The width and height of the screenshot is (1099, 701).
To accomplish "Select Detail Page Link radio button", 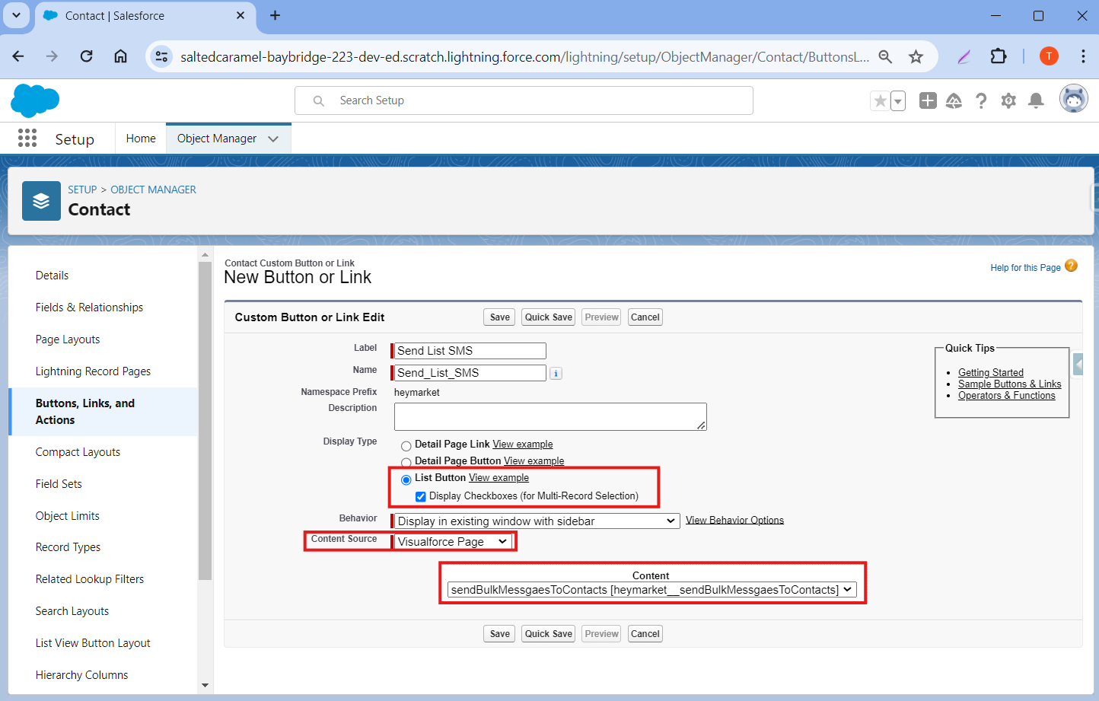I will click(x=406, y=446).
